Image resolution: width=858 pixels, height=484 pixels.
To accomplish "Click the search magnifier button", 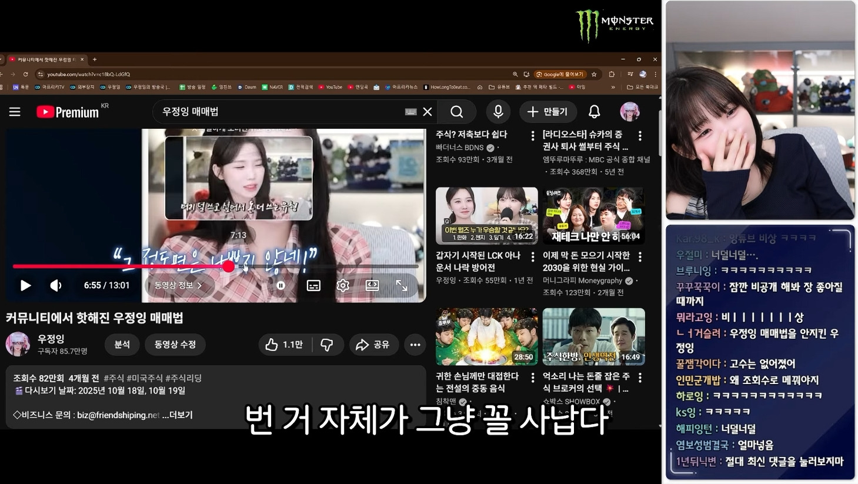I will pyautogui.click(x=456, y=112).
